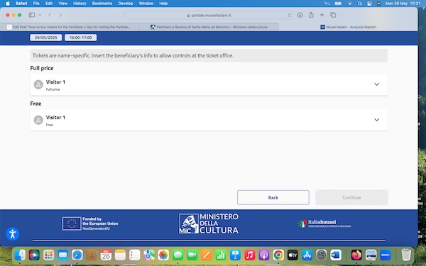Image resolution: width=426 pixels, height=266 pixels.
Task: Open the History menu
Action: [80, 4]
